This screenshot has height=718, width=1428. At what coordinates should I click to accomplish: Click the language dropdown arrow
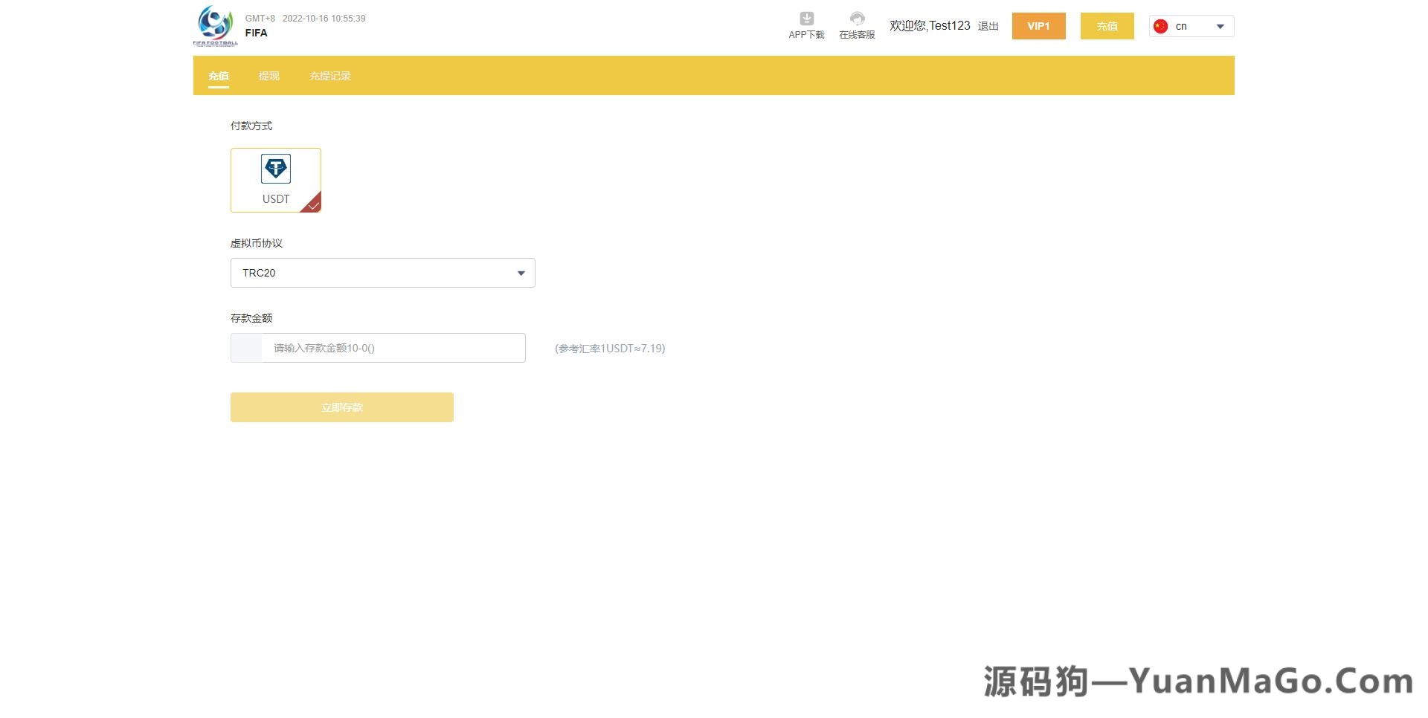point(1220,25)
